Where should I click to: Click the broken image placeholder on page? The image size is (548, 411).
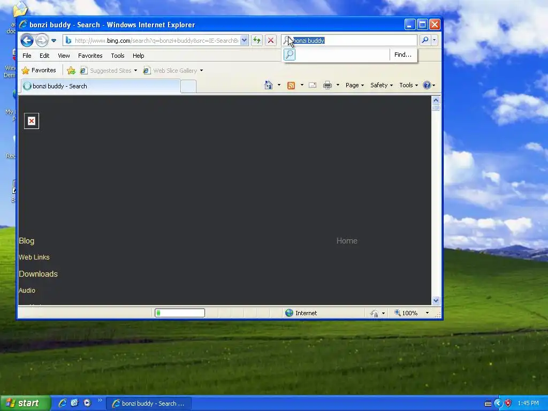coord(32,121)
